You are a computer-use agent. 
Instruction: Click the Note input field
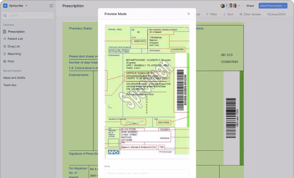tap(147, 173)
